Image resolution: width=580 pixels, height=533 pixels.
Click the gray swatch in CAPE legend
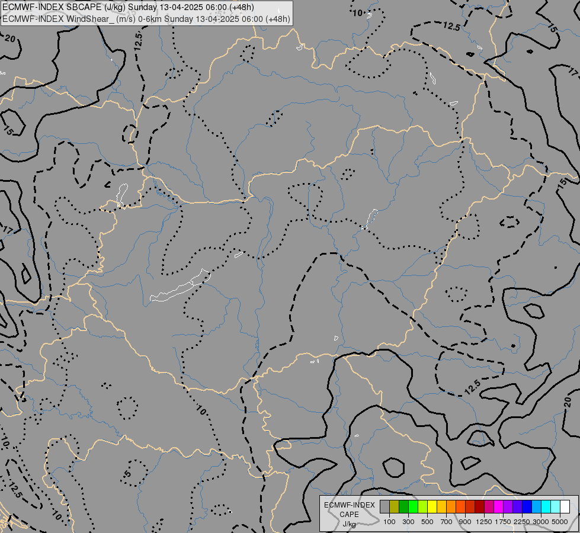(x=384, y=506)
